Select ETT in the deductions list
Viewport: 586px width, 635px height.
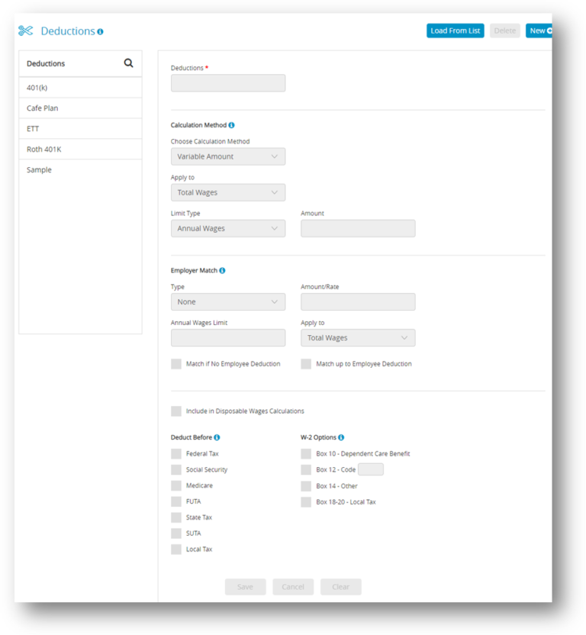pyautogui.click(x=80, y=129)
